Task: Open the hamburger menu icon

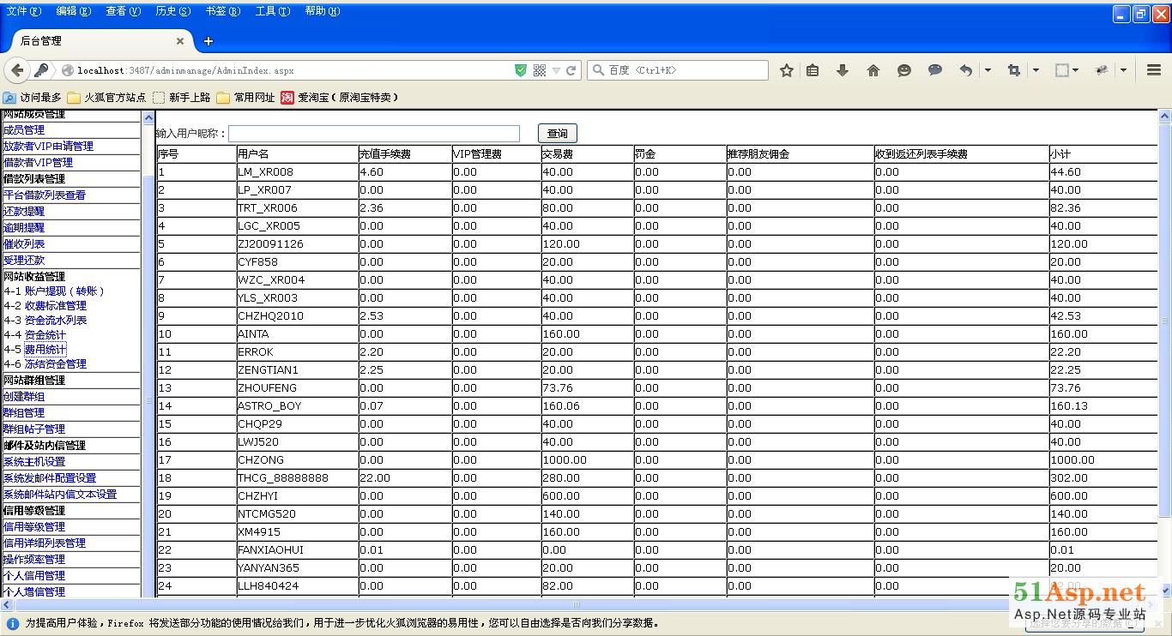Action: coord(1154,70)
